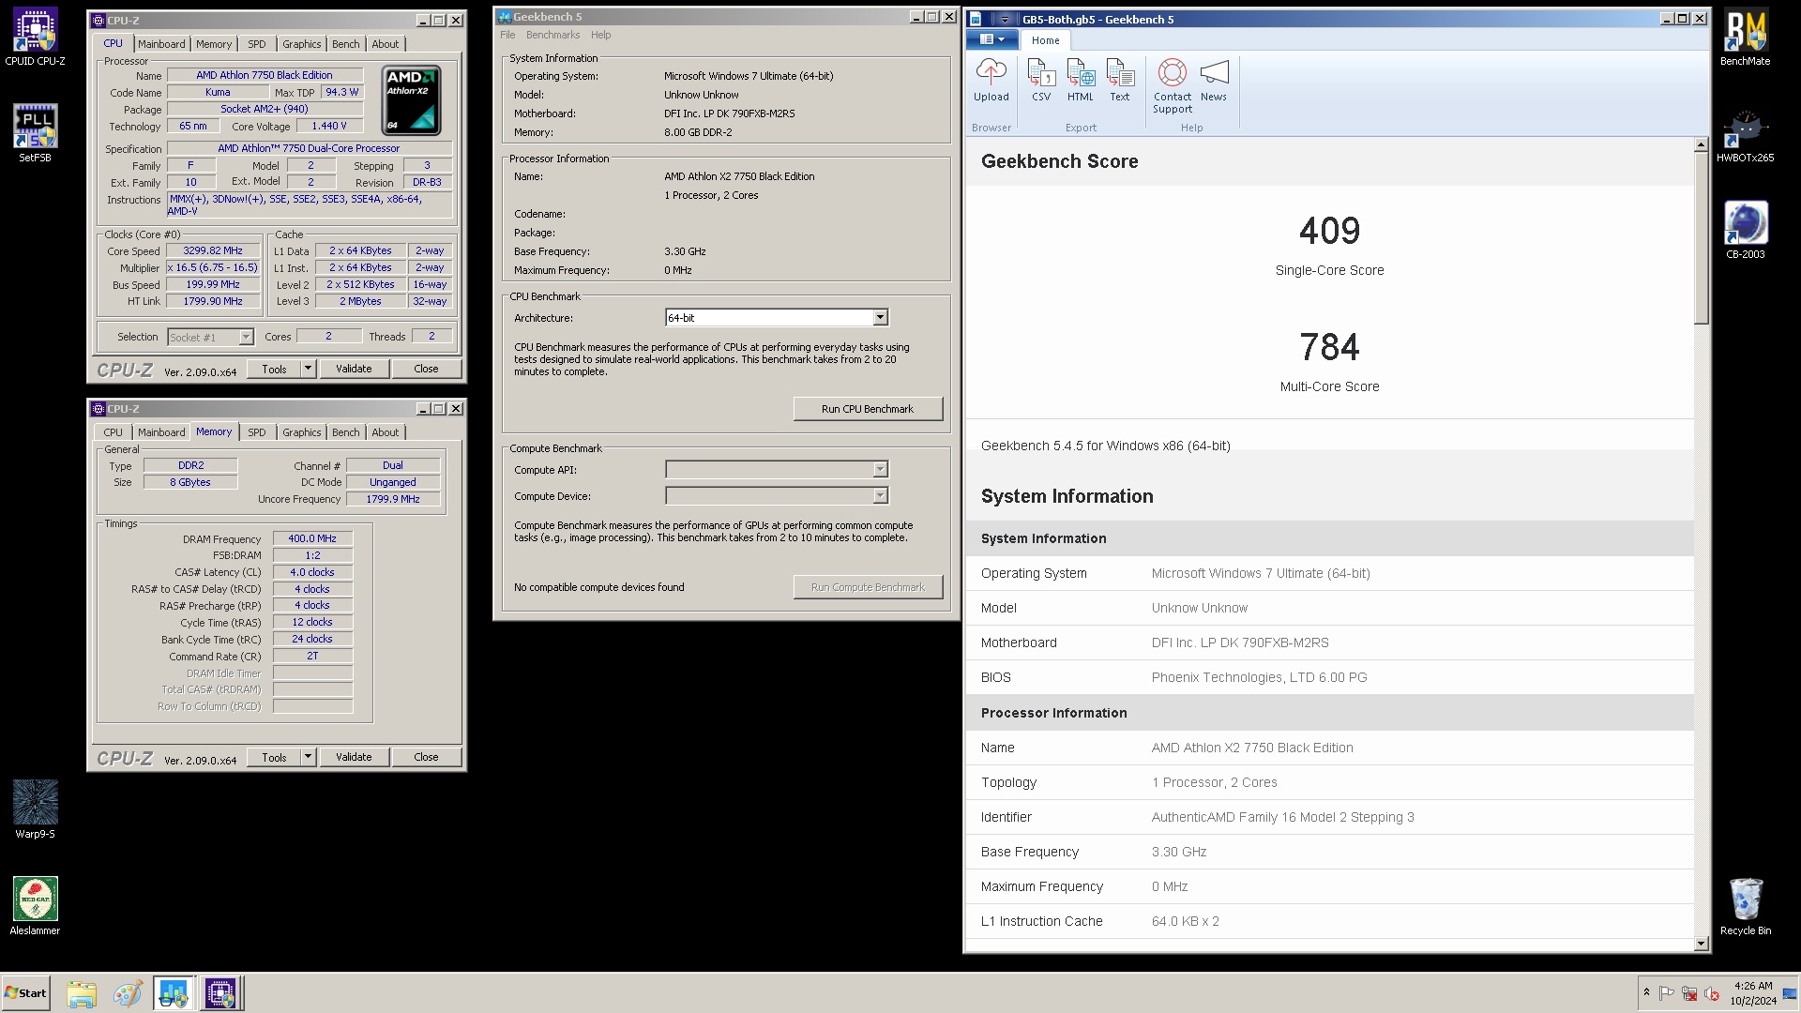The image size is (1801, 1013).
Task: Click results scrollbar down arrow
Action: coord(1702,944)
